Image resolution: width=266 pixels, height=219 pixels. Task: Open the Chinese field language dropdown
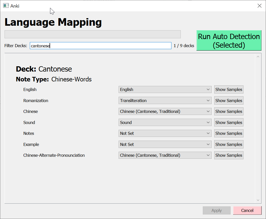(x=165, y=111)
